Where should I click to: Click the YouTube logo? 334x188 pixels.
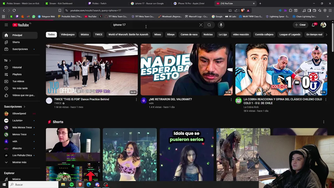(21, 25)
